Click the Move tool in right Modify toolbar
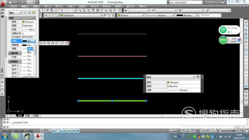The height and width of the screenshot is (140, 249). (x=246, y=42)
